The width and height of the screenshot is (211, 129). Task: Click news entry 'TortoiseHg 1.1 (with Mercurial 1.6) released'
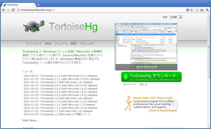pos(66,111)
